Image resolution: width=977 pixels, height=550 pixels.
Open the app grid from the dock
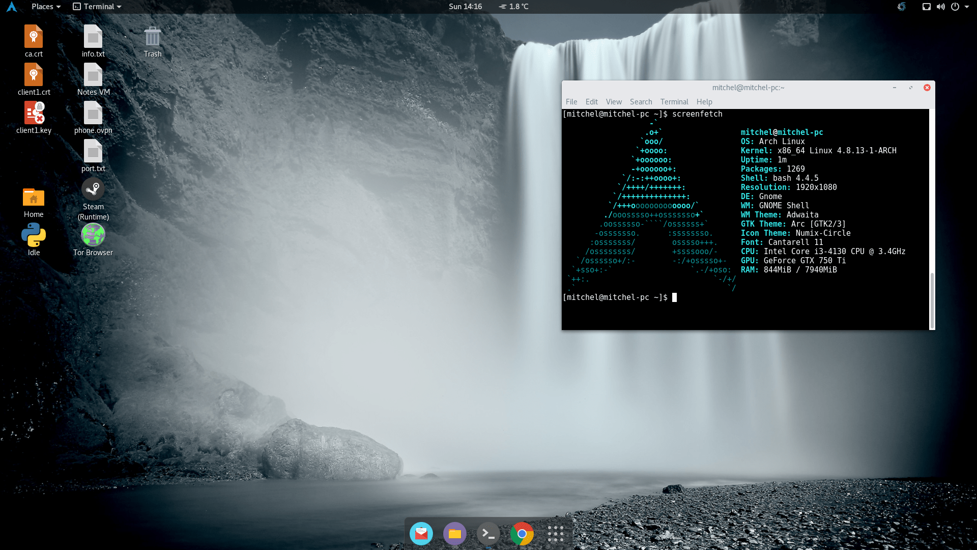(x=556, y=534)
